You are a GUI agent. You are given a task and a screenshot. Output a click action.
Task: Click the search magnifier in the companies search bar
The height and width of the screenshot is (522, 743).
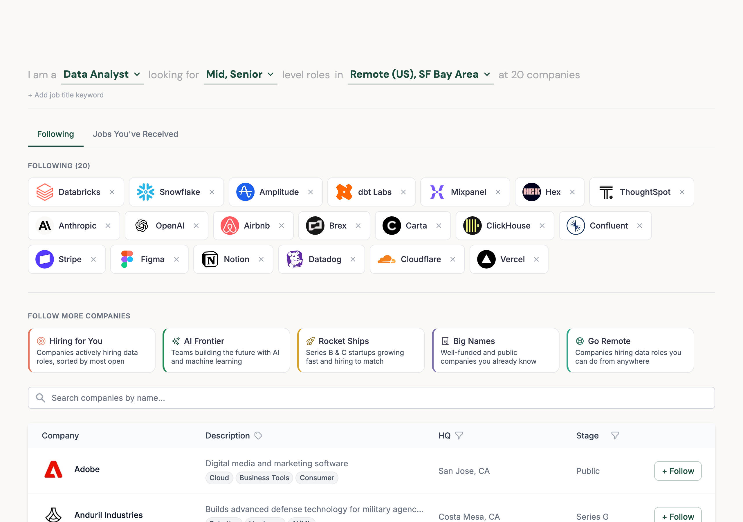pos(41,398)
